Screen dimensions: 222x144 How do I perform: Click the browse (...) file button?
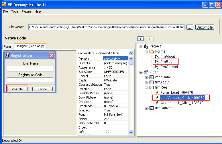(x=190, y=27)
